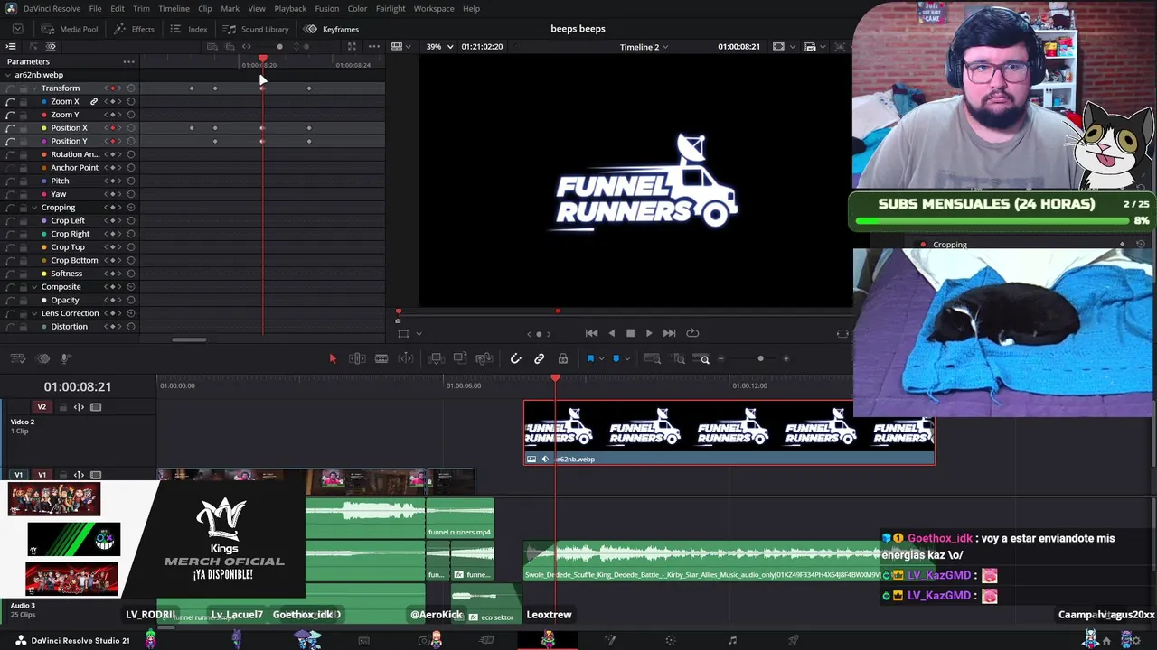Reset the Crop Left parameter

(131, 221)
